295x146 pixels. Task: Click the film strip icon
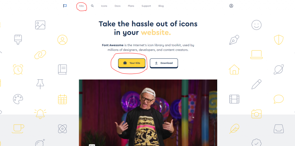click(x=234, y=99)
